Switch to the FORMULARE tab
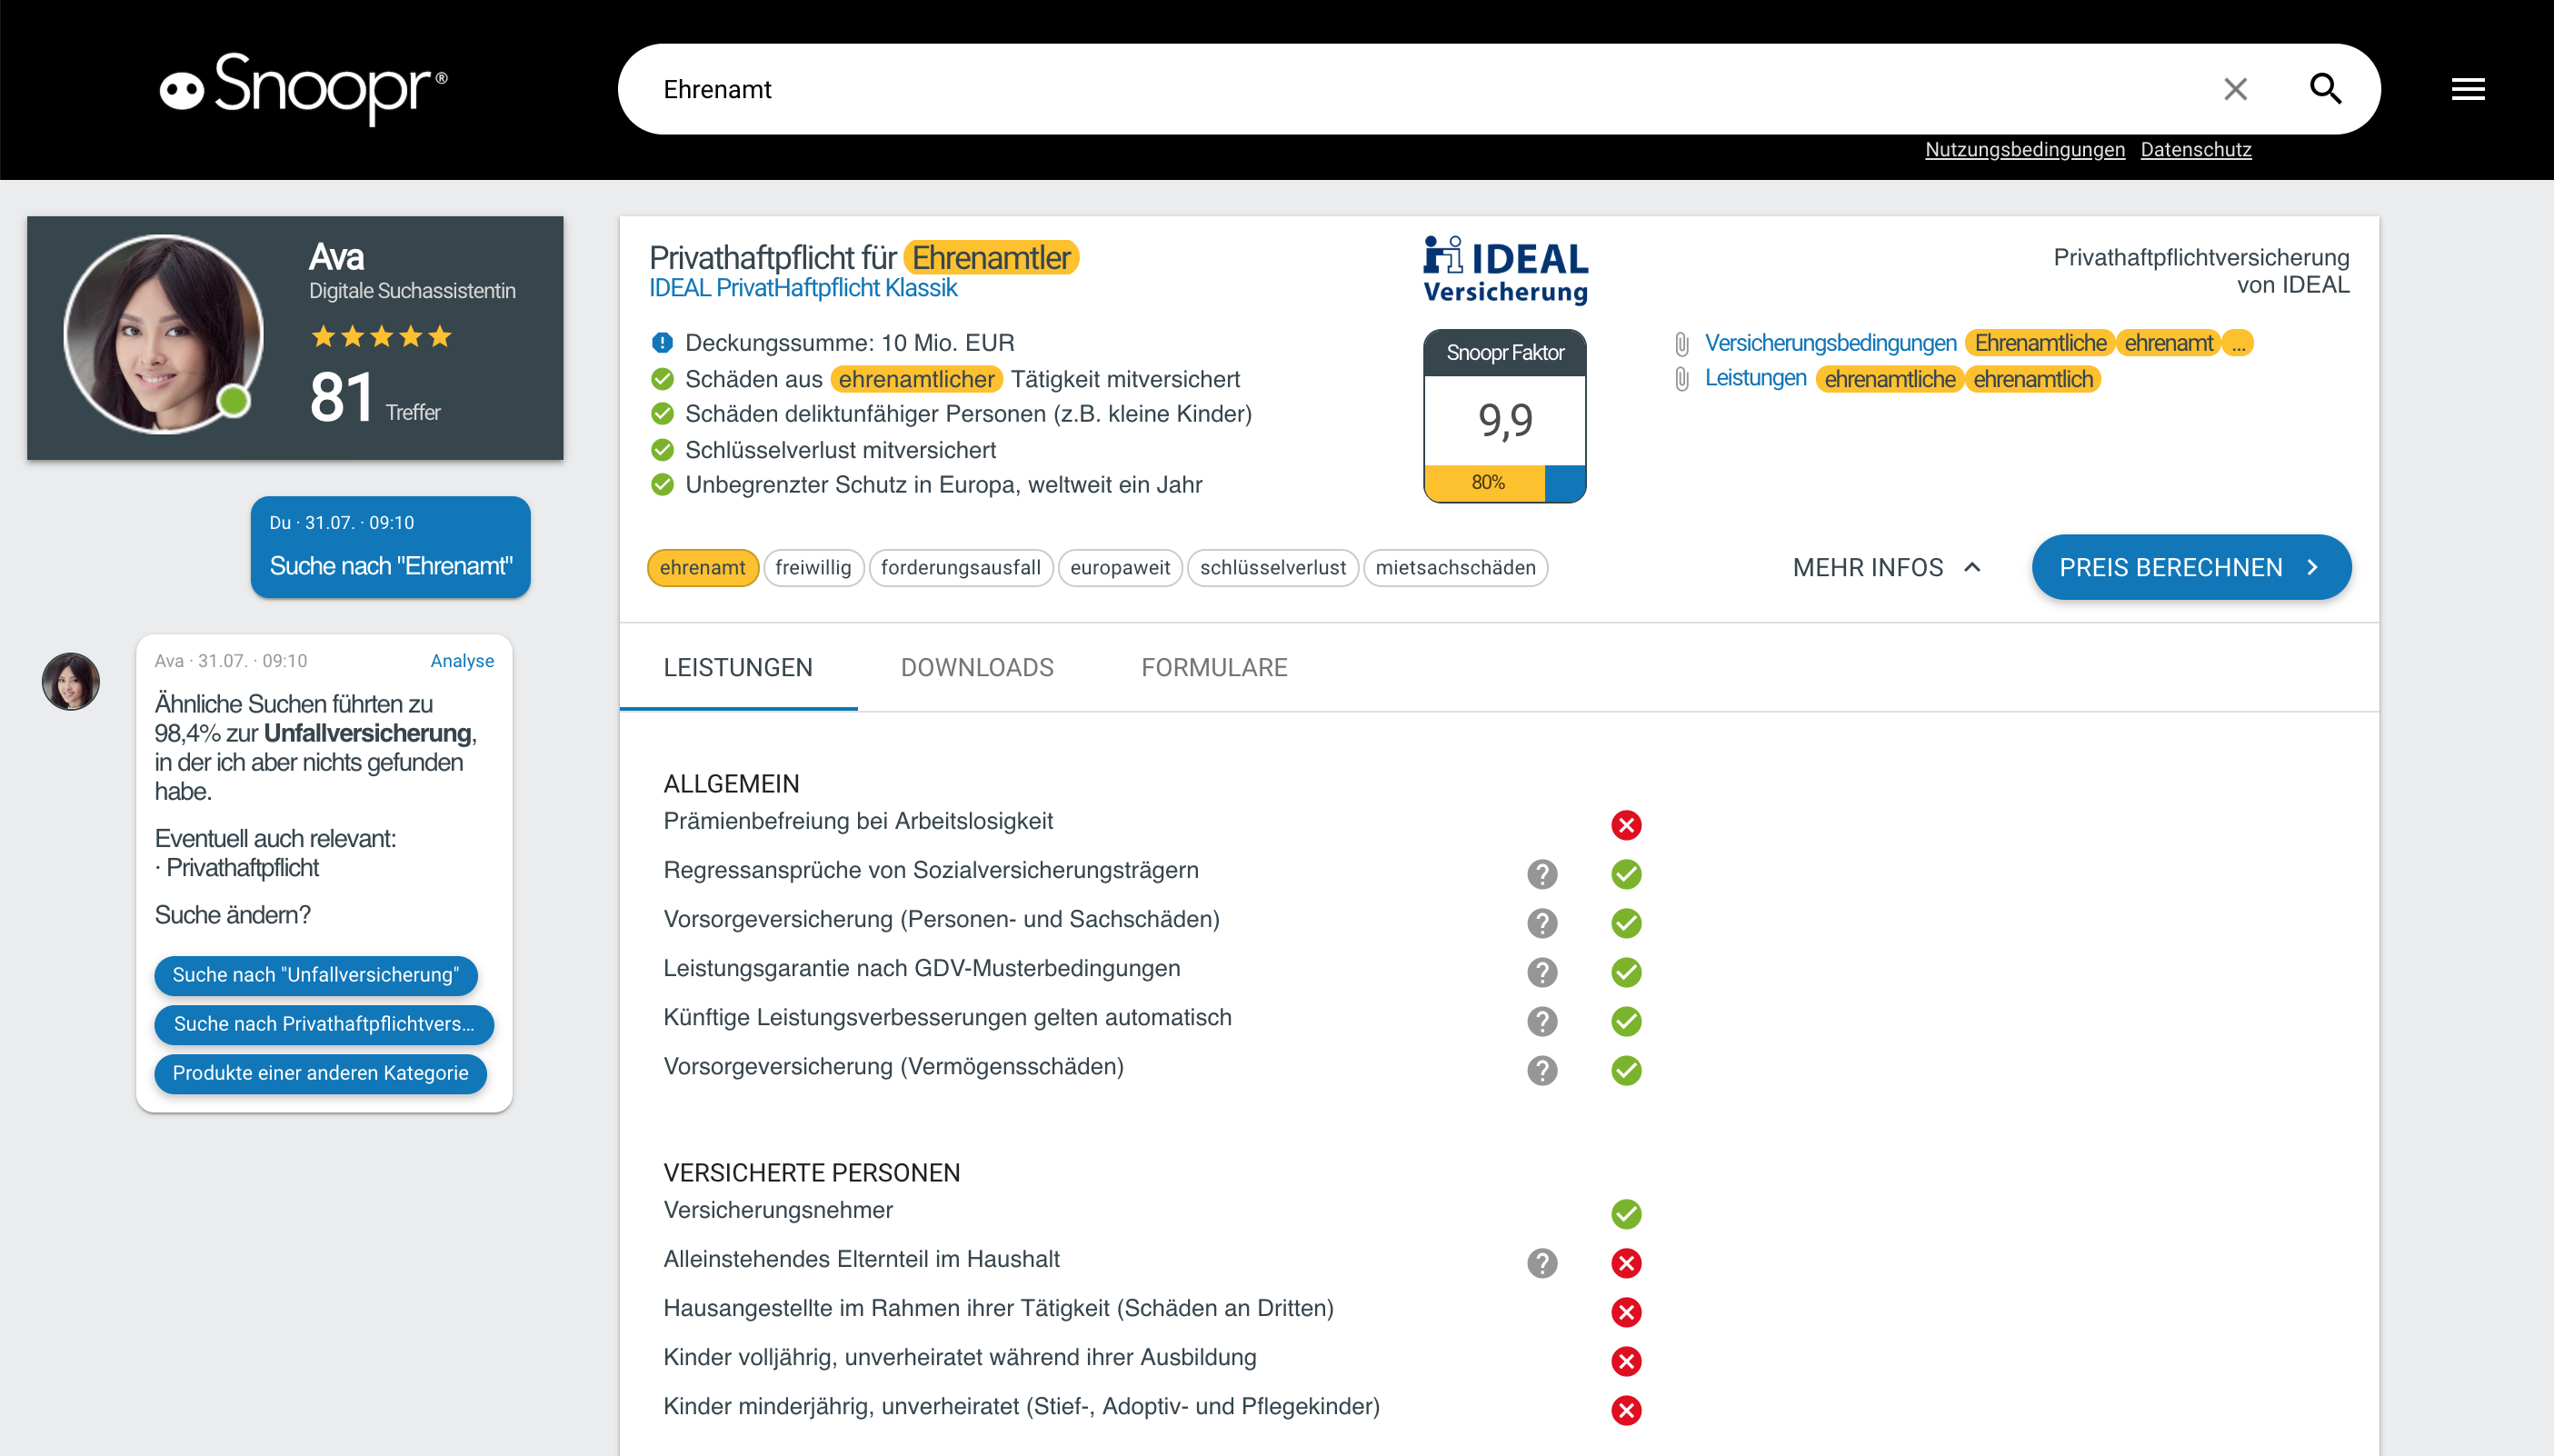 (x=1213, y=667)
